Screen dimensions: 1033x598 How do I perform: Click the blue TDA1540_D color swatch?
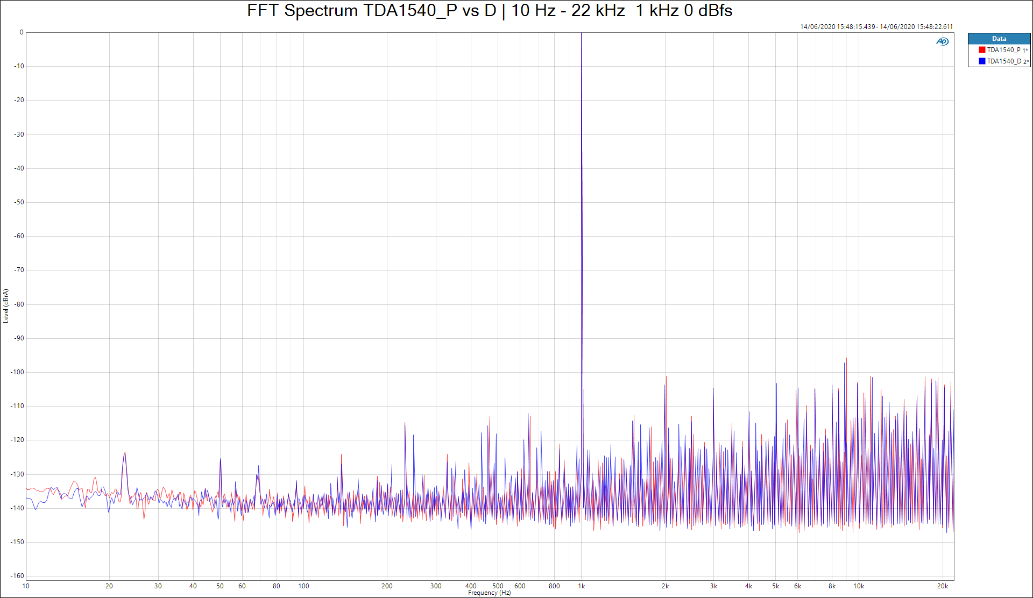982,61
